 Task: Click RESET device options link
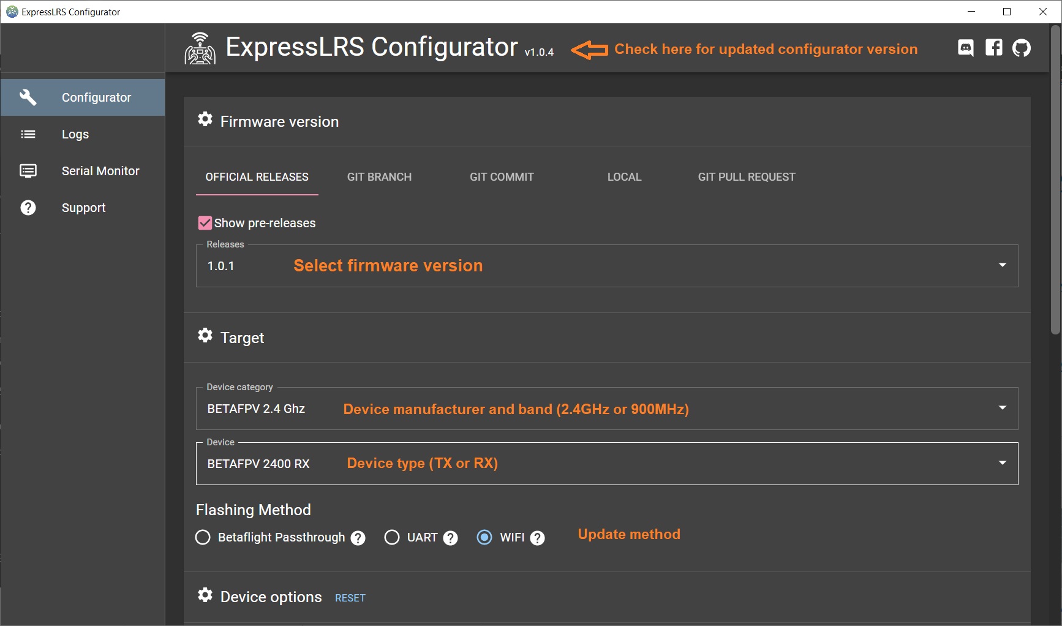click(350, 598)
